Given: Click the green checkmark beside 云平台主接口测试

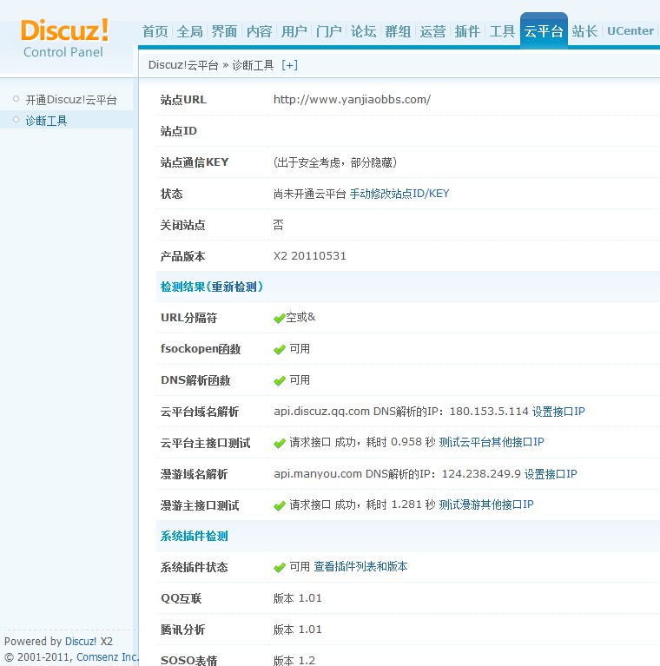Looking at the screenshot, I should coord(280,444).
